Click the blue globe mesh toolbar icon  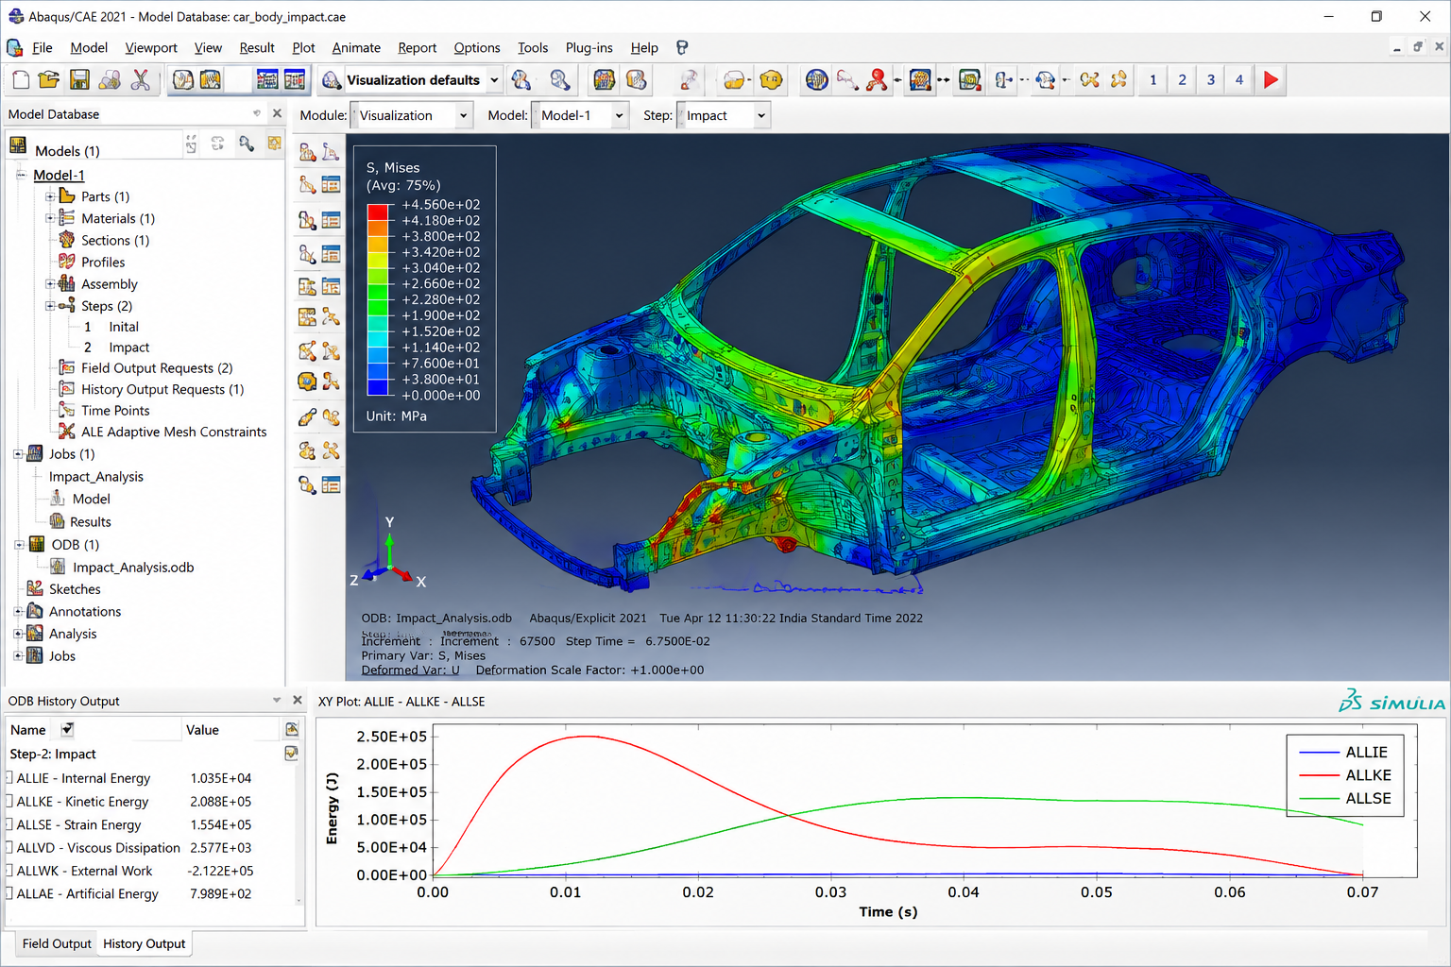pos(817,80)
